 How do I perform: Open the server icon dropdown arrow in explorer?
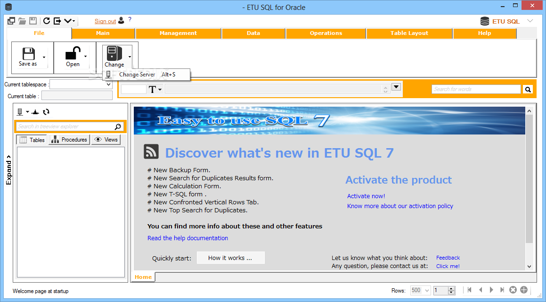27,112
